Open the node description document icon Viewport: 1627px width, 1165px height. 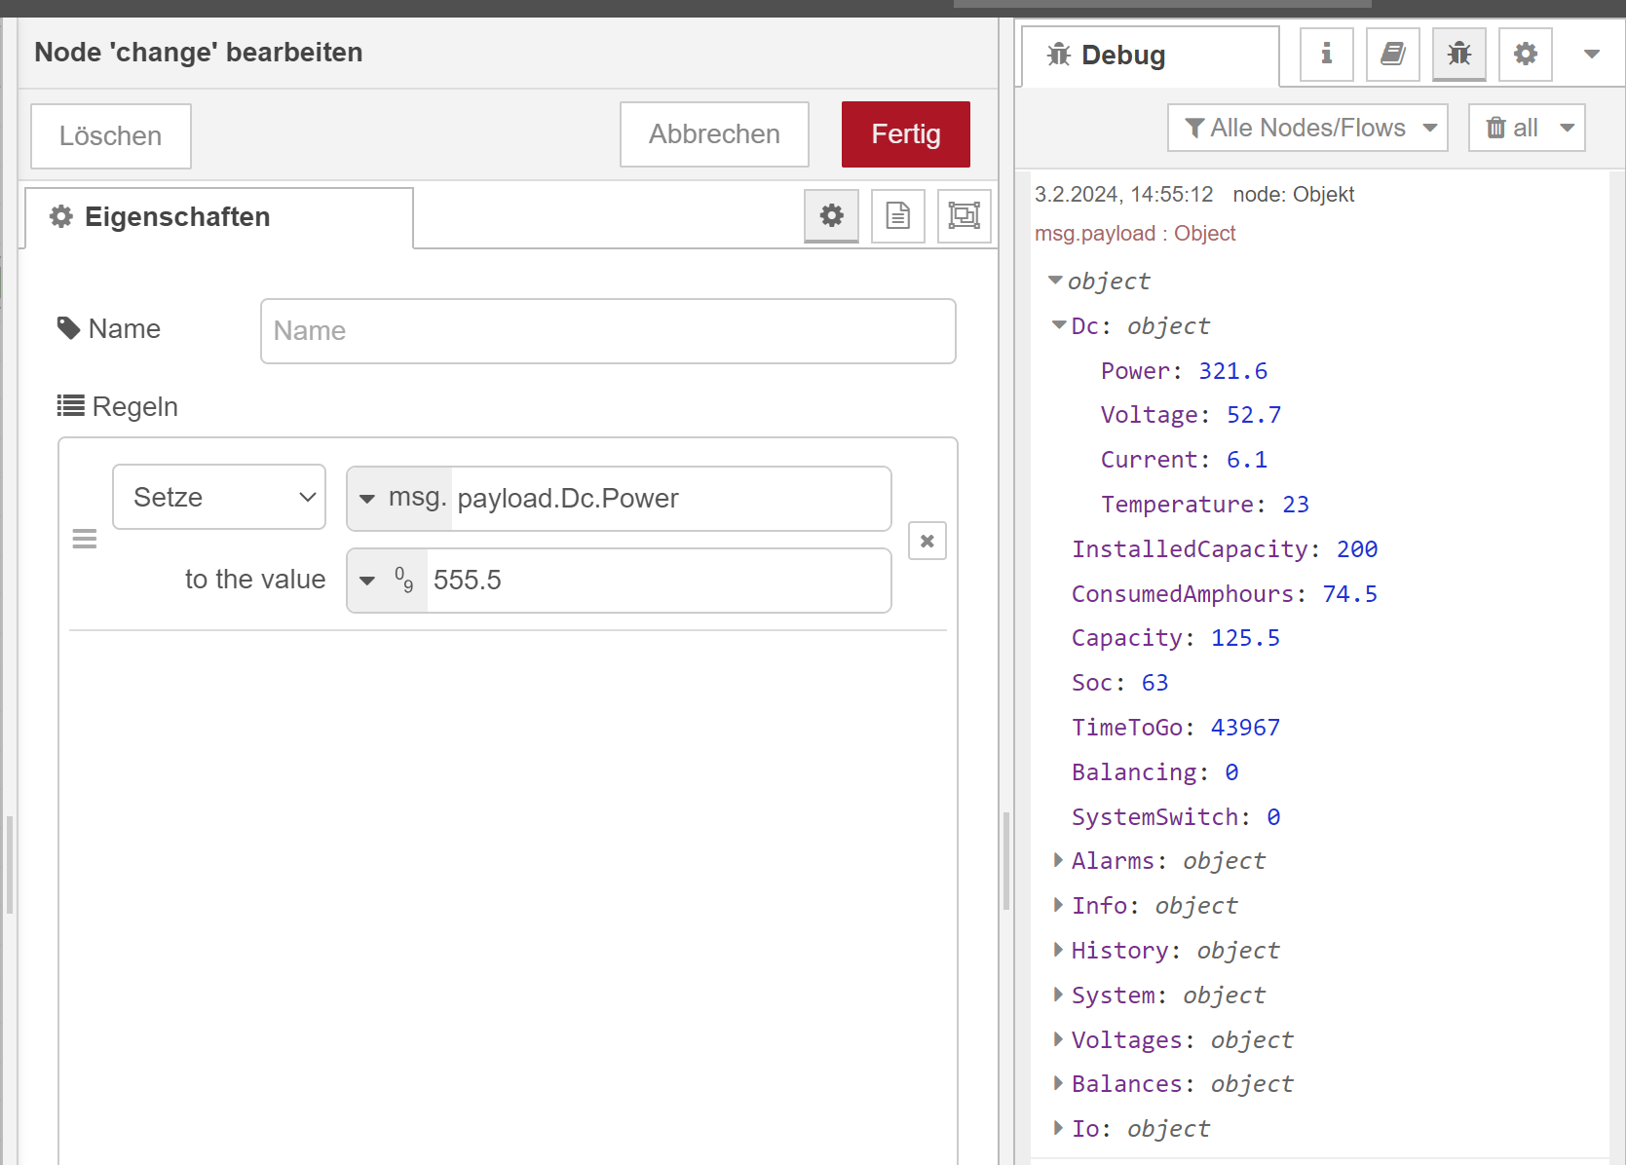tap(897, 215)
